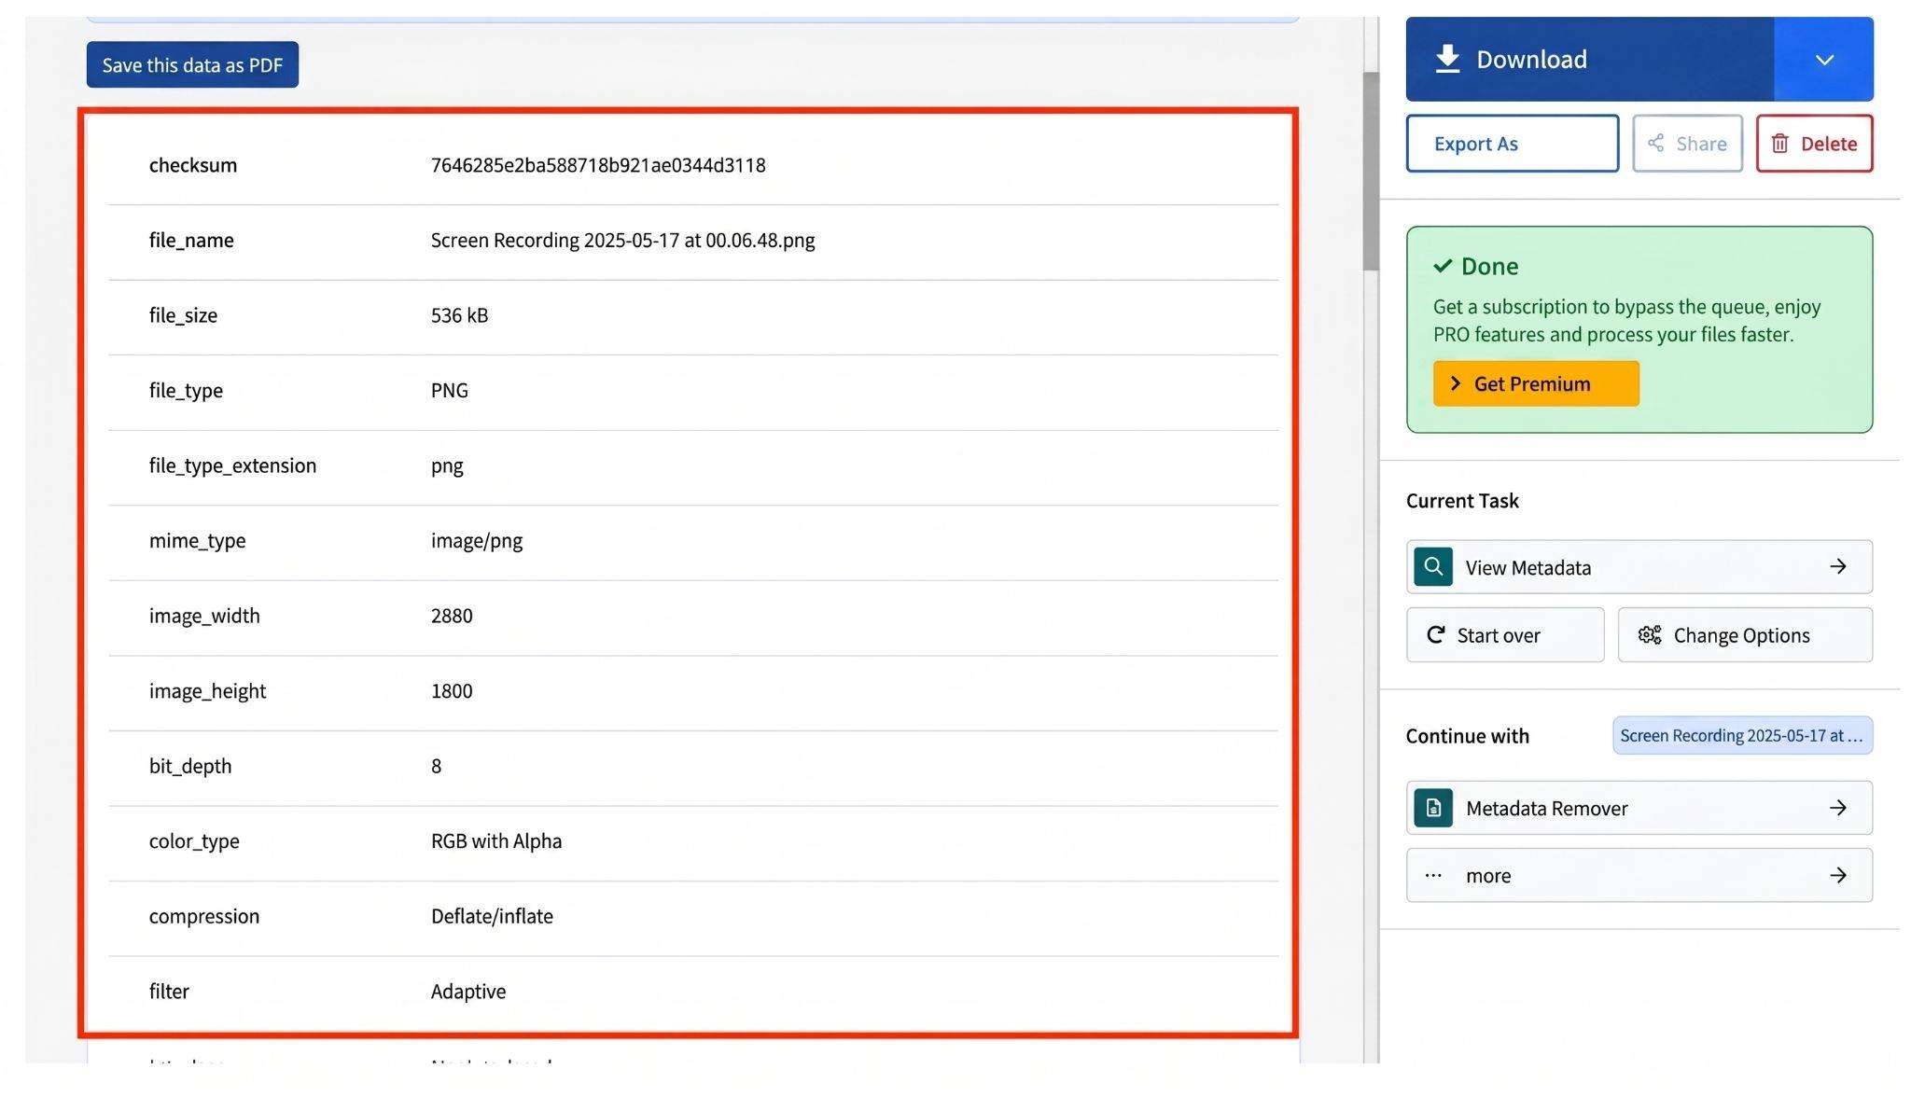Click the gears icon on Change Options
The image size is (1911, 1097).
click(1650, 635)
